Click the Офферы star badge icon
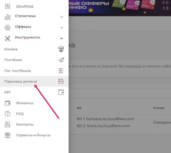 (7, 28)
